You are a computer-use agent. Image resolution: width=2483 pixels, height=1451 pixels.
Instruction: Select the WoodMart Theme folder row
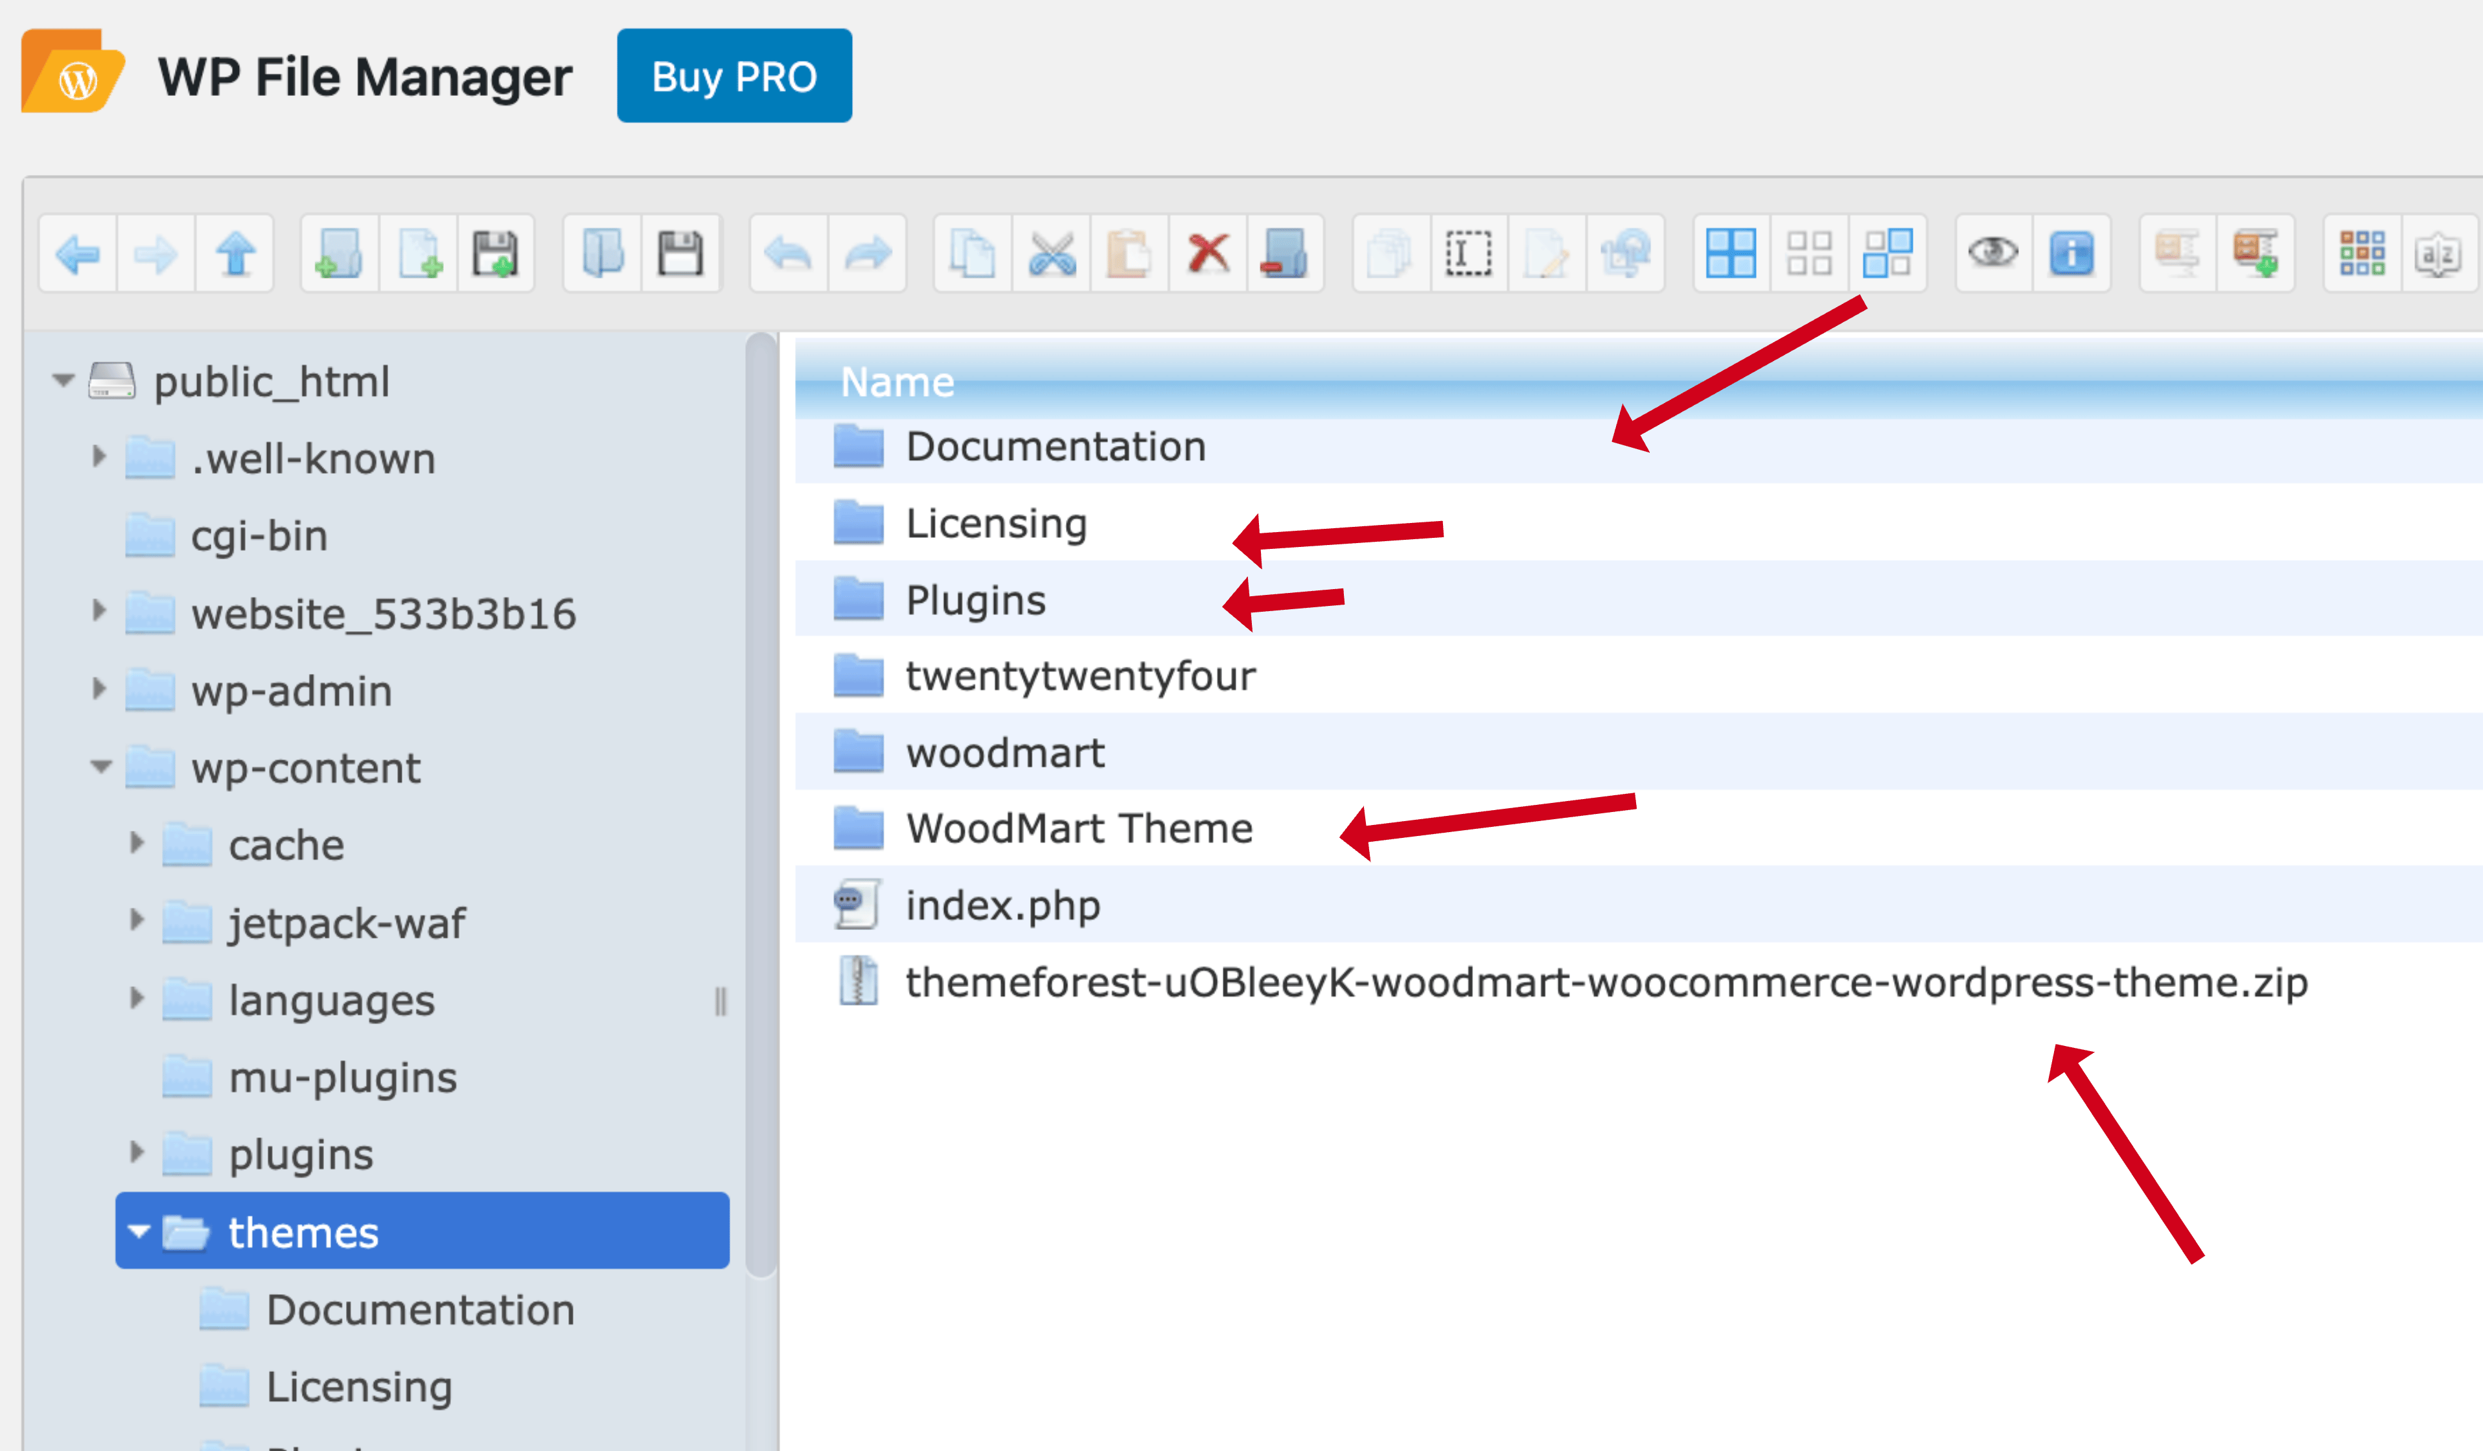(1639, 829)
